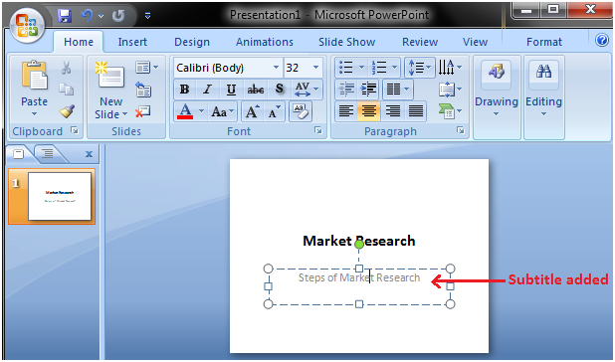Click the Save icon in quick access toolbar

(65, 16)
